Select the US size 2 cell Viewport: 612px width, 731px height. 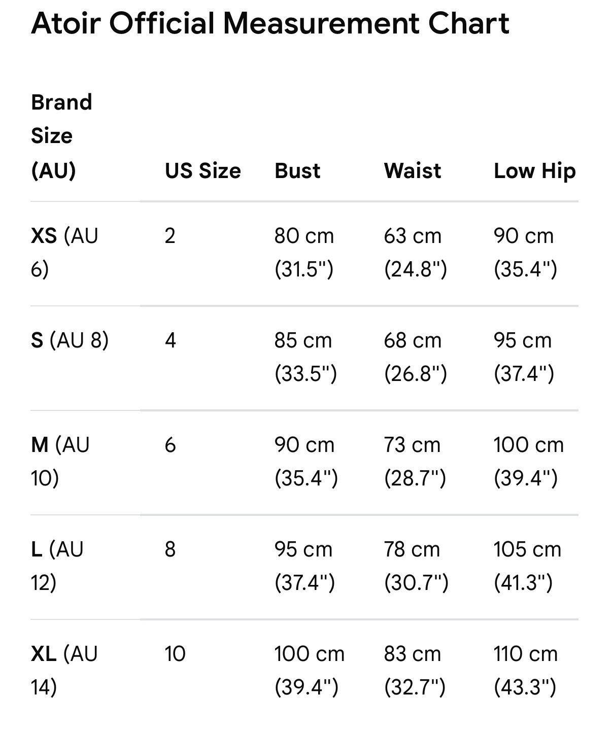pos(170,236)
